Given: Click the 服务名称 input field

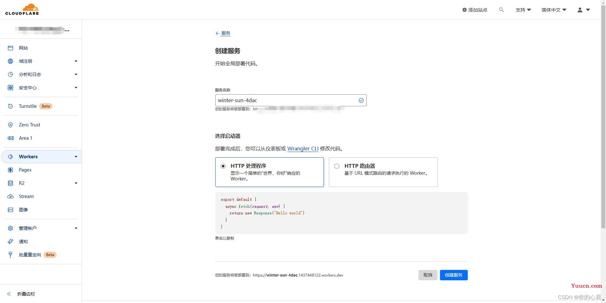Looking at the screenshot, I should [x=291, y=100].
